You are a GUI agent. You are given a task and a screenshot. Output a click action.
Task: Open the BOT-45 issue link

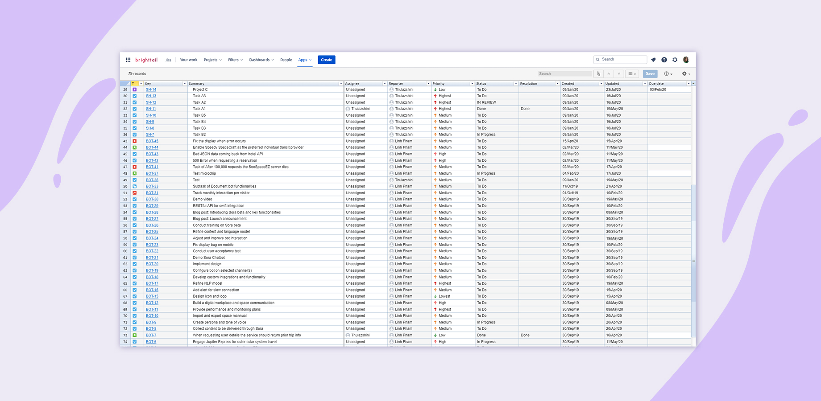[152, 141]
